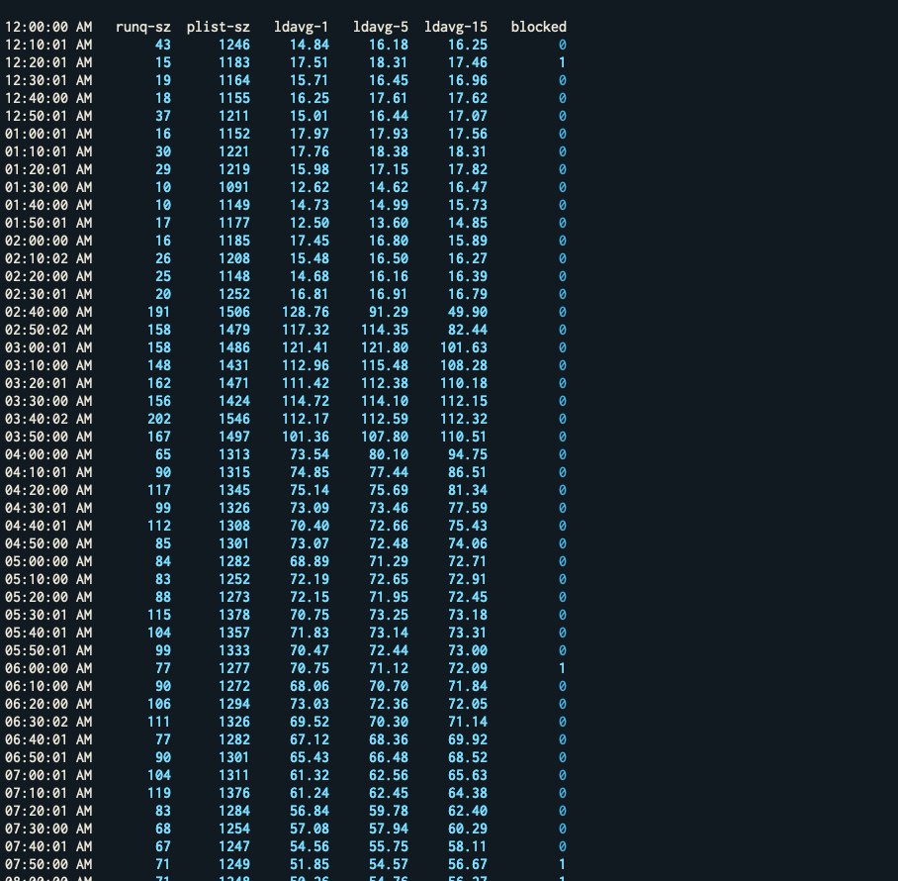Click plist-sz value 1376
Viewport: 898px width, 881px height.
coord(234,793)
